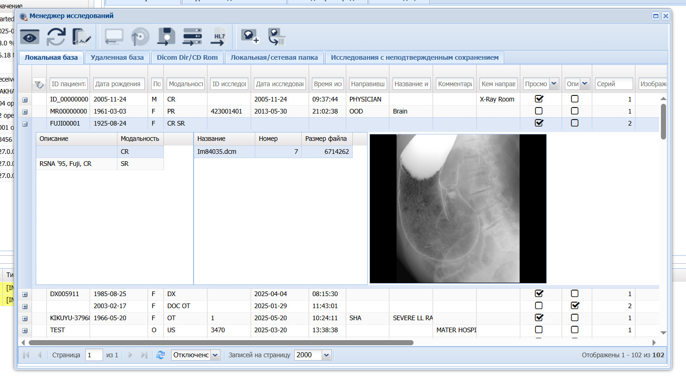Click the Дата исследования filter field

tap(280, 84)
